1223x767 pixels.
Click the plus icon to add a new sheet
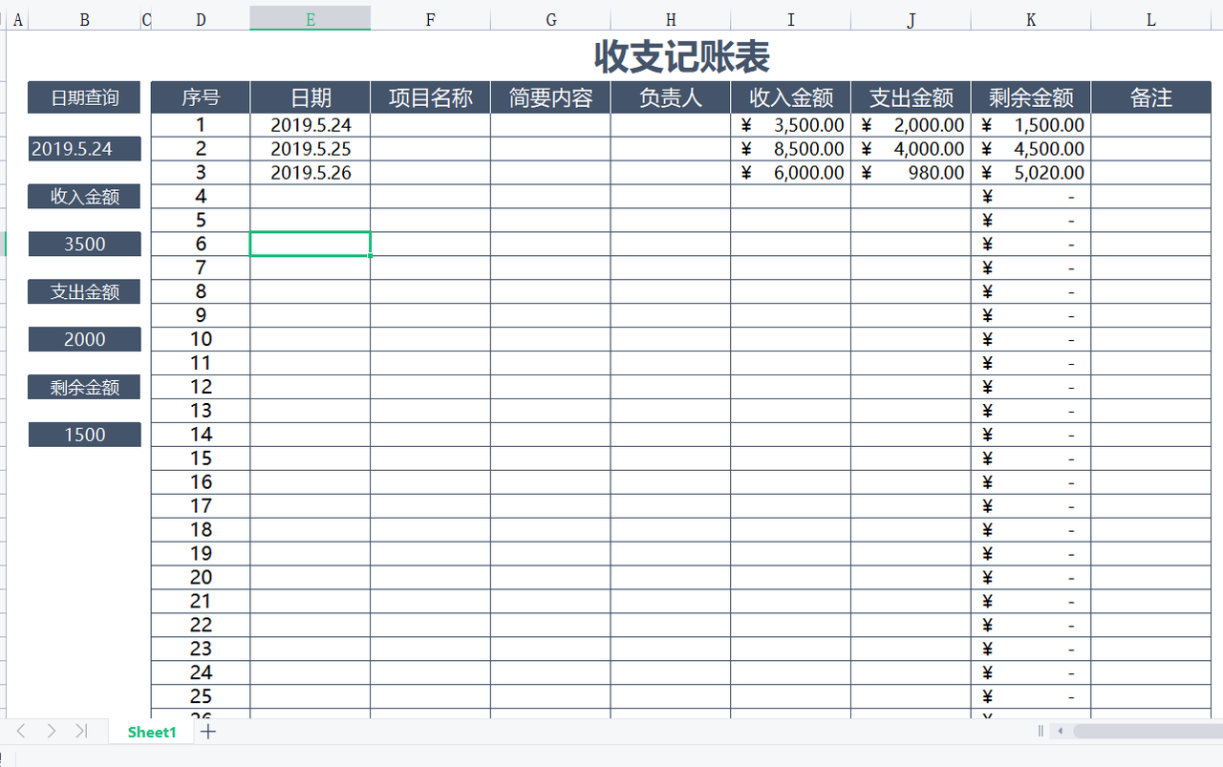point(207,731)
